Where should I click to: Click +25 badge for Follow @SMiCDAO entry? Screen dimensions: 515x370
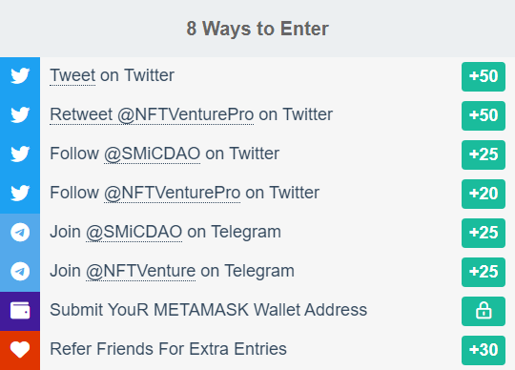pos(484,154)
